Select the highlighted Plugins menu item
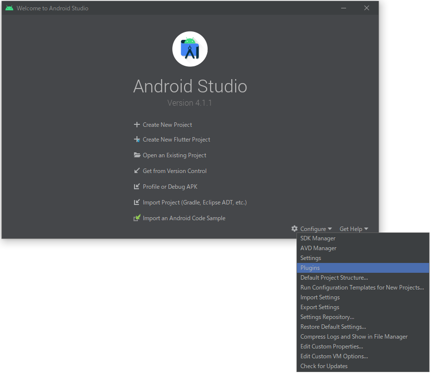 click(x=363, y=268)
